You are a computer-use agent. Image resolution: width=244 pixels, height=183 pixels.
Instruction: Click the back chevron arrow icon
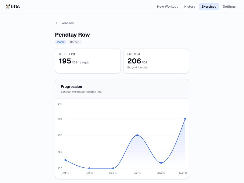[57, 23]
